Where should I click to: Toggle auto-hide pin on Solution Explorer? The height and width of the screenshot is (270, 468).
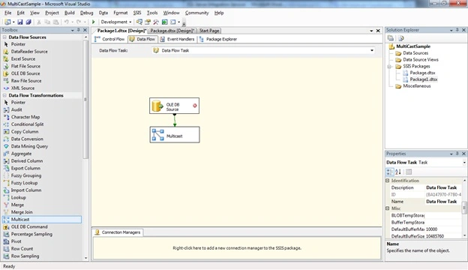pos(457,30)
